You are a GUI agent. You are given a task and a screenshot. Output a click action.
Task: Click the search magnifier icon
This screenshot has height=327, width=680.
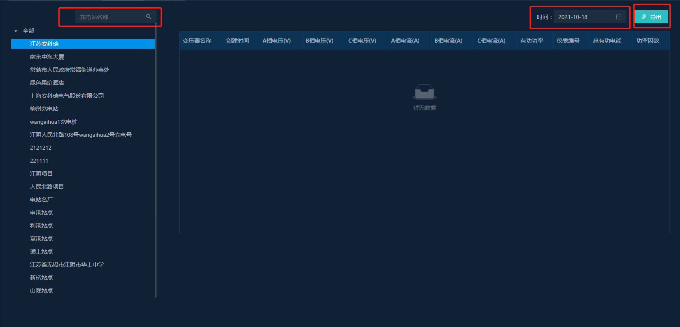pyautogui.click(x=149, y=17)
